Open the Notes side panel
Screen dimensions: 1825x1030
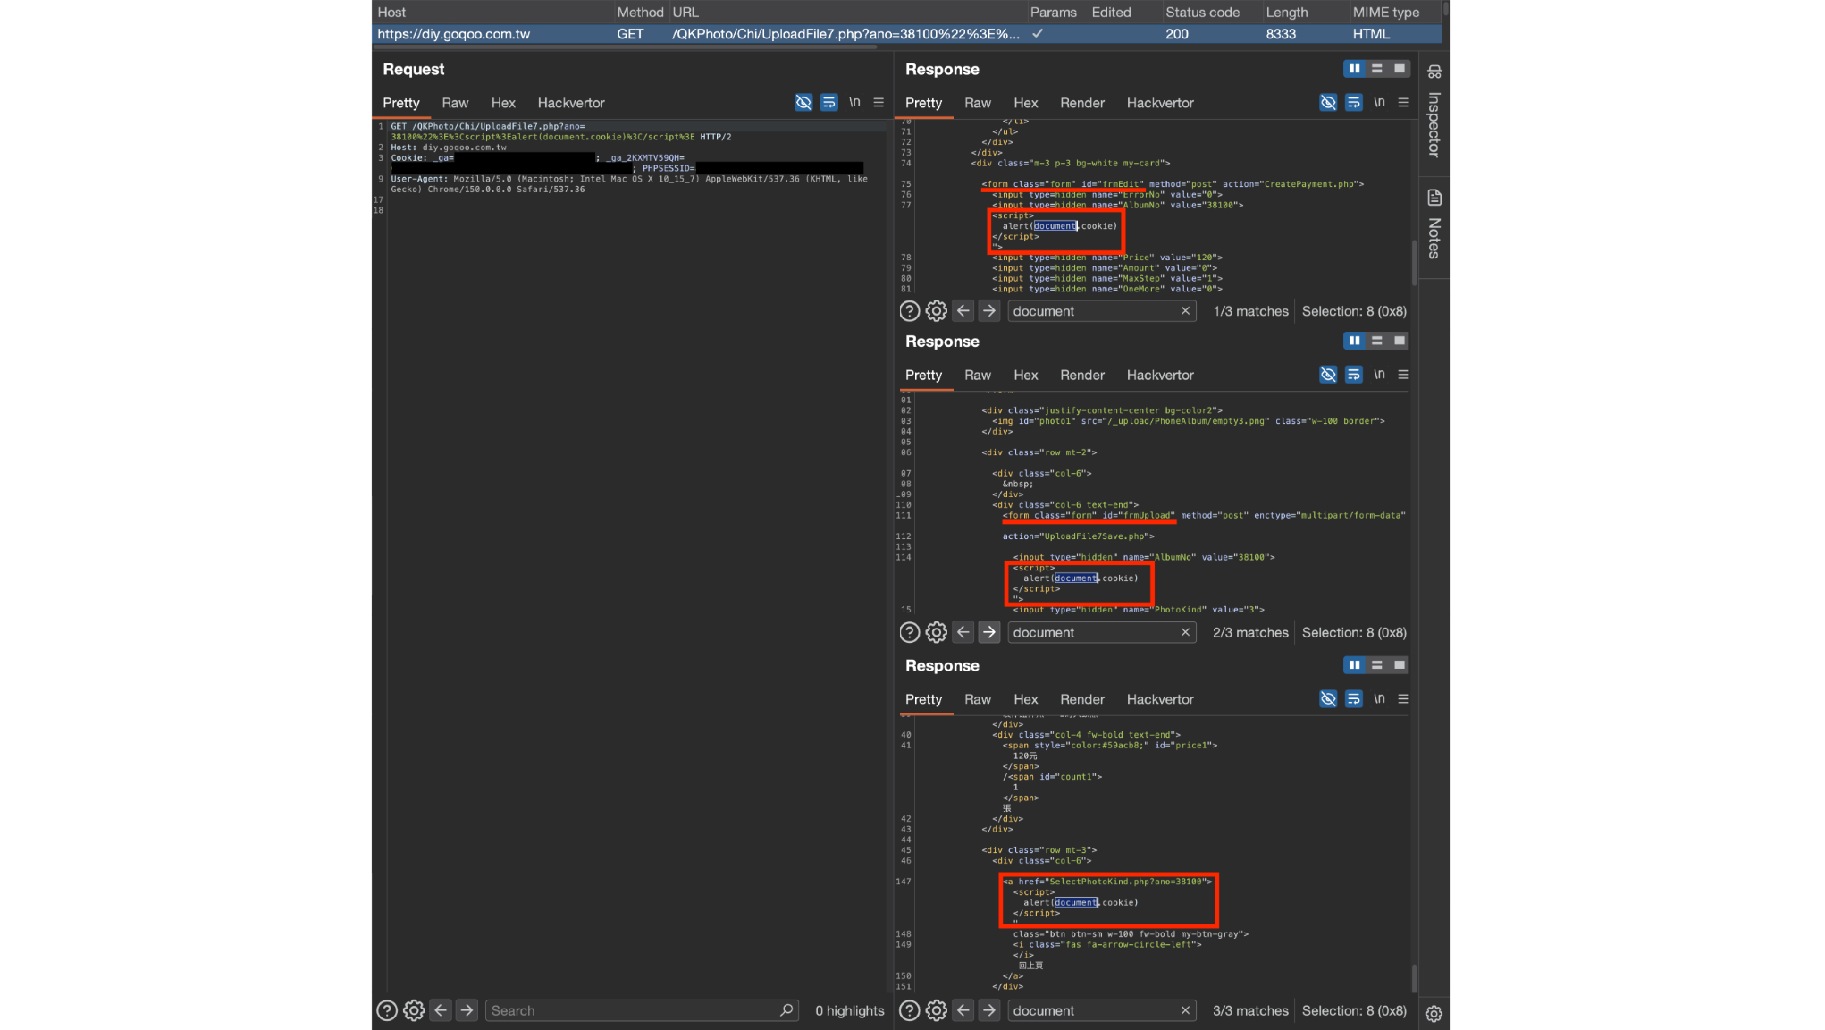tap(1434, 224)
